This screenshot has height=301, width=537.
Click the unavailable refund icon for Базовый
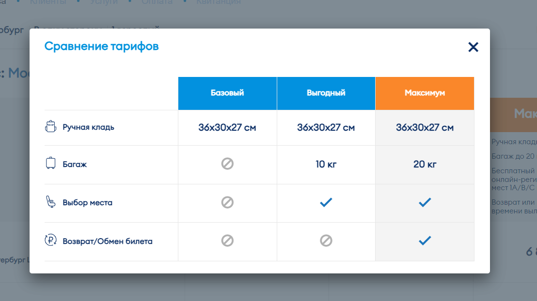227,241
